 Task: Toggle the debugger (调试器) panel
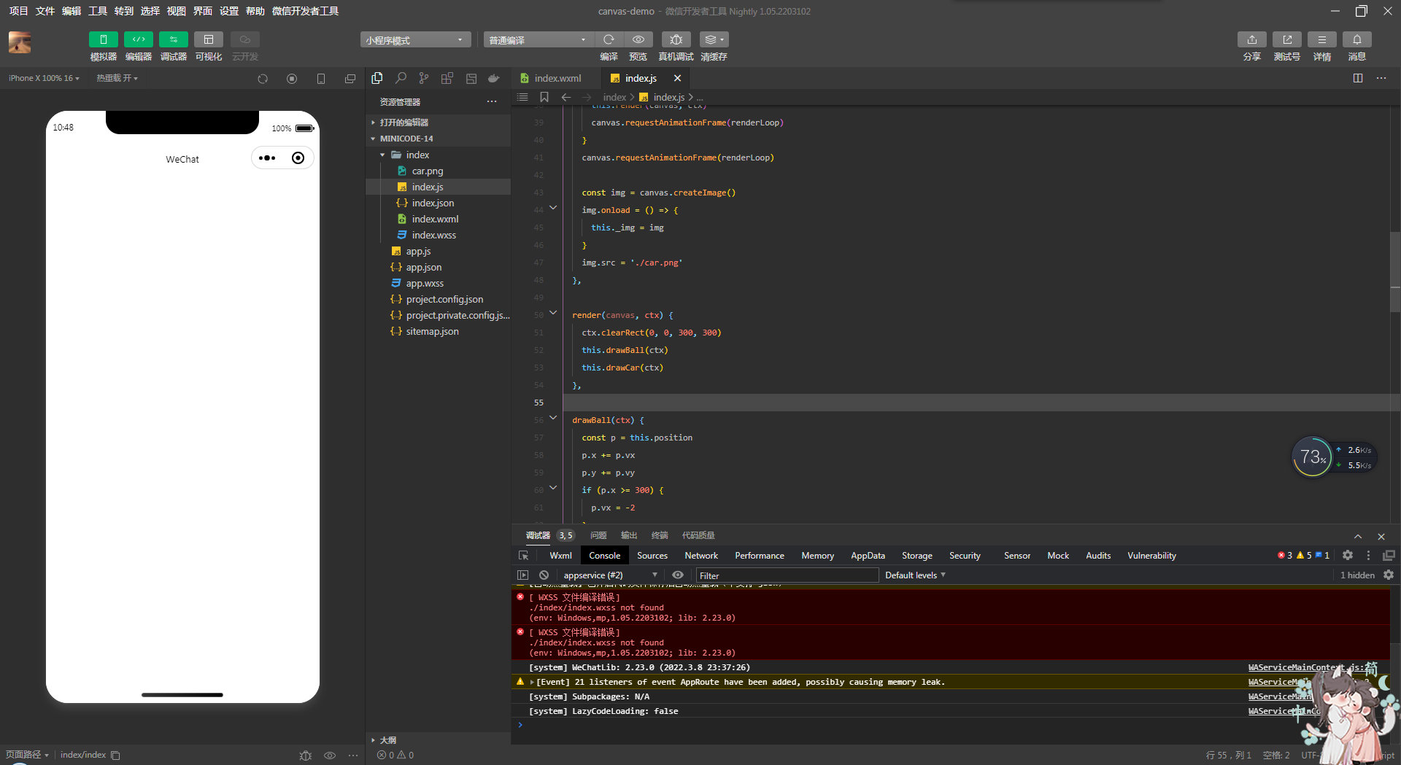(173, 39)
